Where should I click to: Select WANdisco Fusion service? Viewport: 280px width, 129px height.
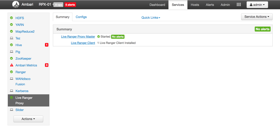23,82
